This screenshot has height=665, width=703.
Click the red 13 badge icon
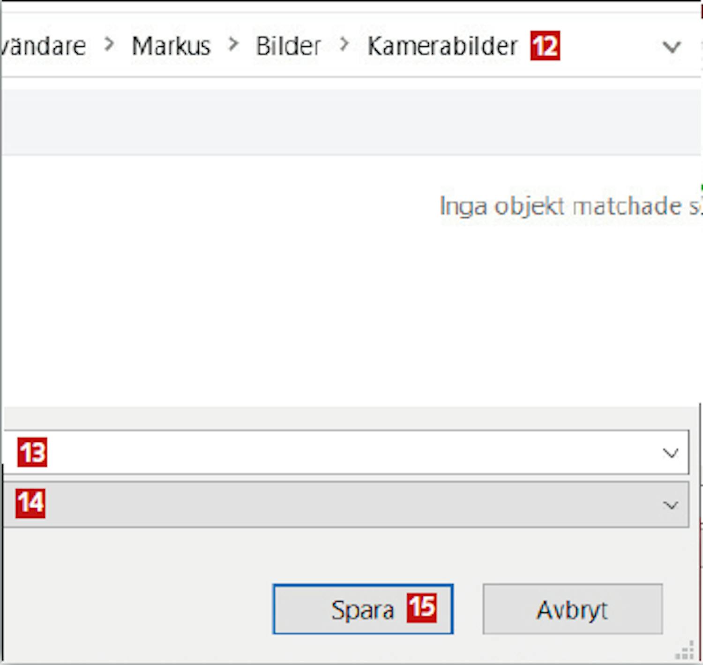click(x=32, y=452)
